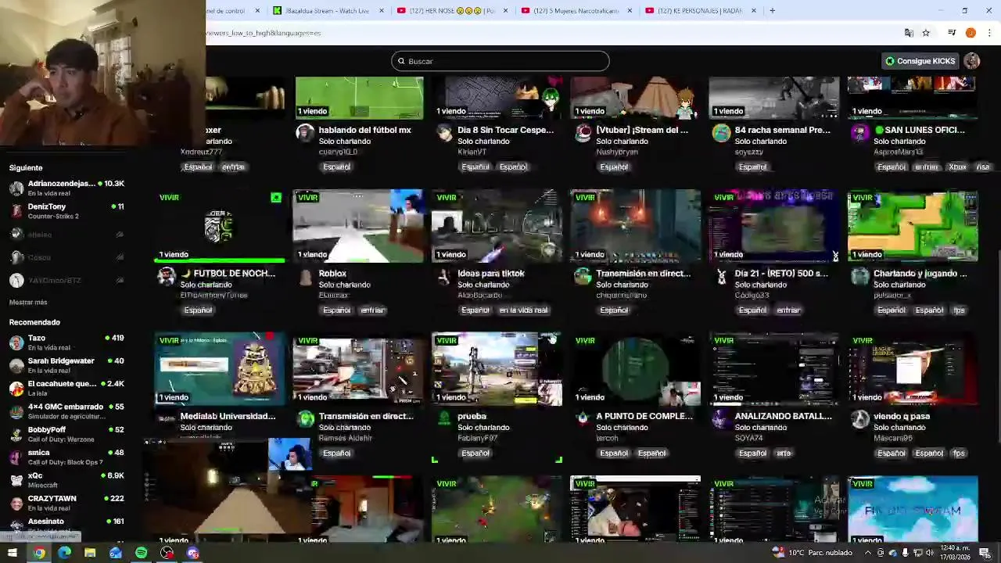This screenshot has width=1001, height=563.
Task: Select the en la vida real tag under Ideas para tiktok
Action: (x=523, y=310)
